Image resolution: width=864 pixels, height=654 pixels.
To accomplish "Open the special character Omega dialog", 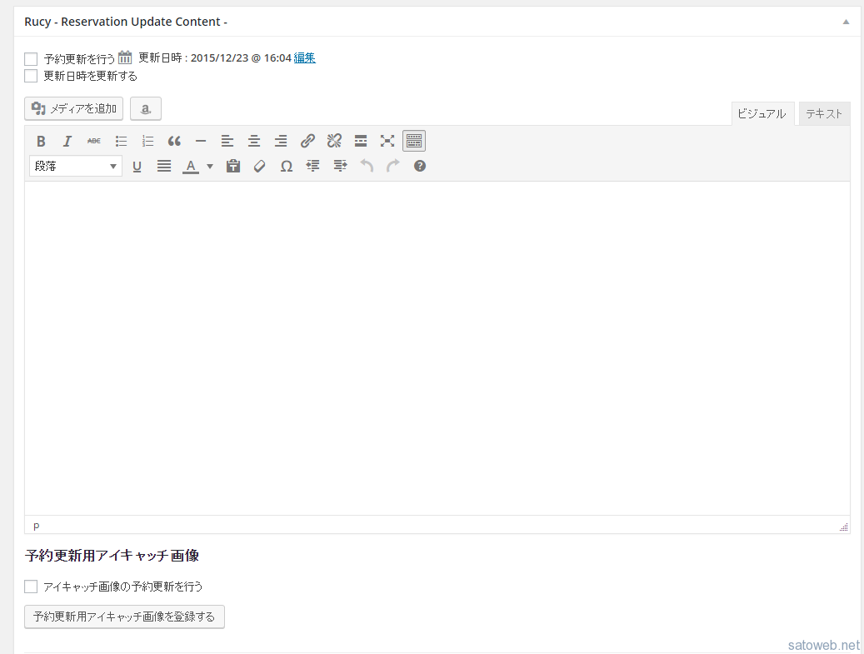I will [x=287, y=167].
